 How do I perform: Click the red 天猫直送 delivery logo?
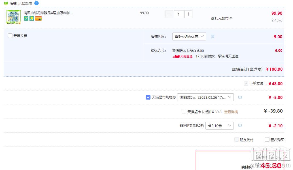tap(182, 56)
